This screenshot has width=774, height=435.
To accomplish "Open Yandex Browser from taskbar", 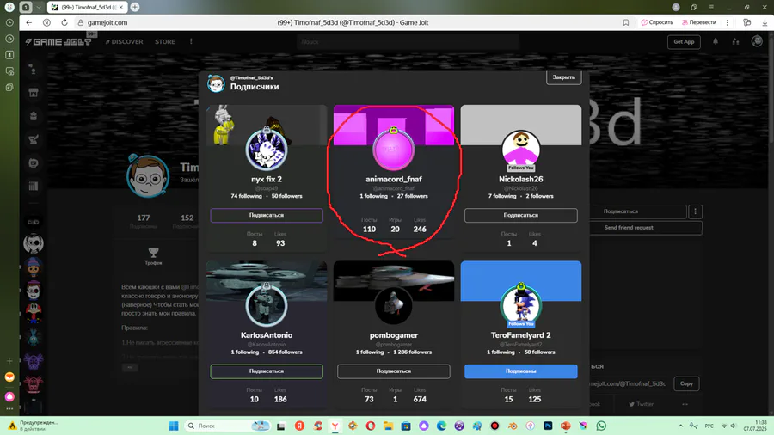I will (335, 426).
